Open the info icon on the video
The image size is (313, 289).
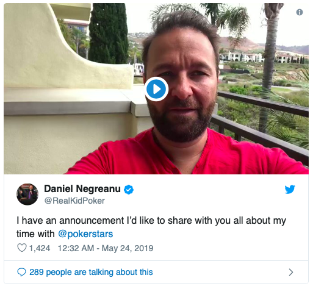(300, 12)
